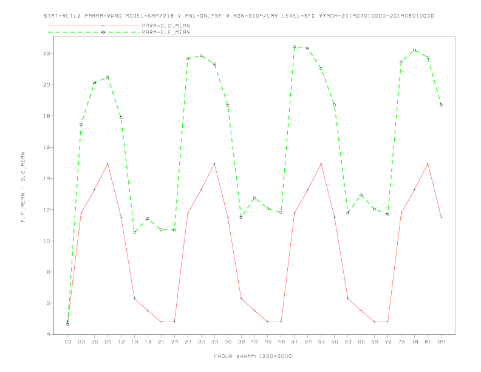This screenshot has height=372, width=481.
Task: Click x-axis tick label 33
Action: click(214, 342)
